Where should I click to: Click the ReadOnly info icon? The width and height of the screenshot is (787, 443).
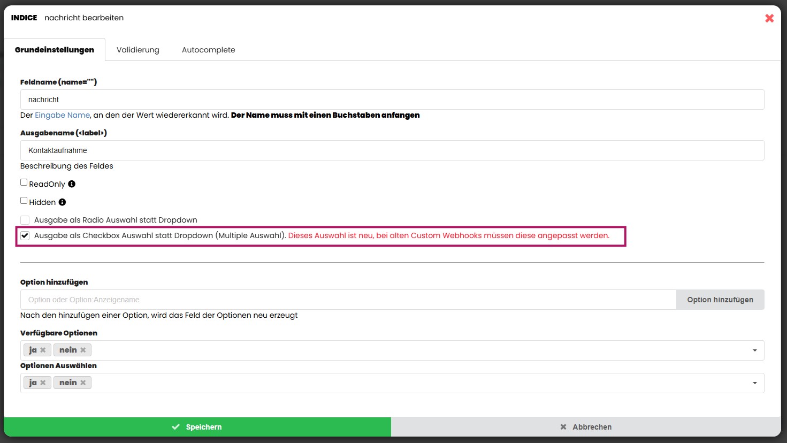click(72, 184)
